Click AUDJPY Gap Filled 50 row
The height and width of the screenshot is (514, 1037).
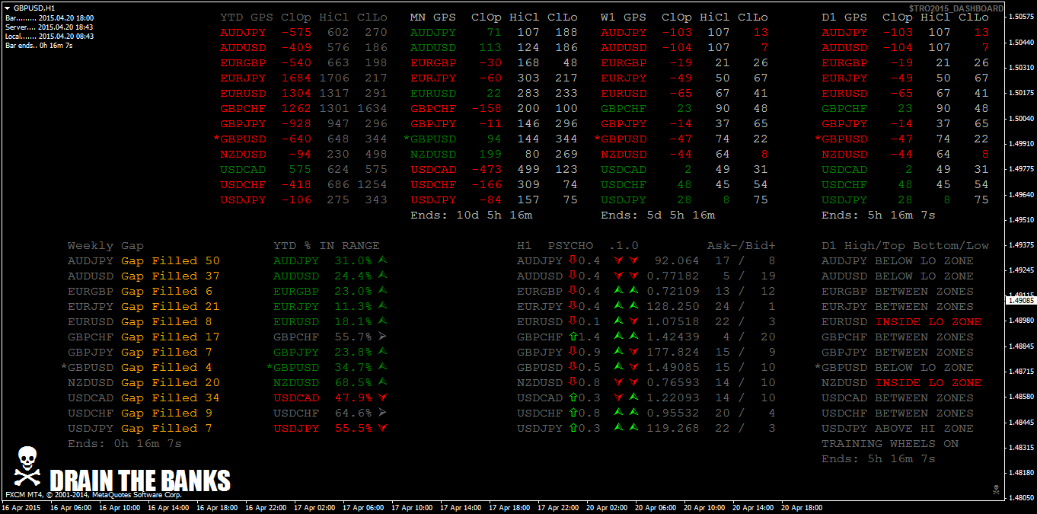click(x=144, y=260)
